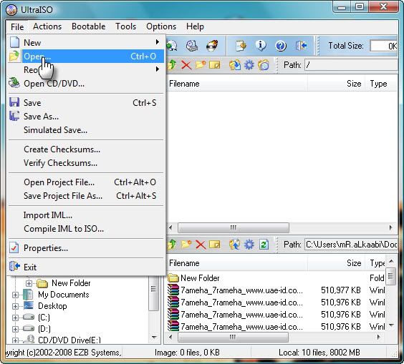The image size is (404, 364).
Task: Sort local file list by Filename header
Action: 237,263
